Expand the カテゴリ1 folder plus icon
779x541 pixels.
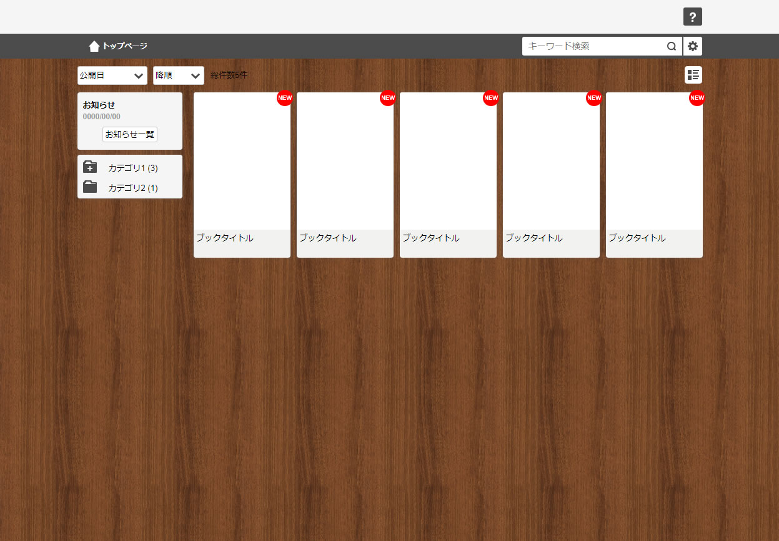pyautogui.click(x=90, y=167)
